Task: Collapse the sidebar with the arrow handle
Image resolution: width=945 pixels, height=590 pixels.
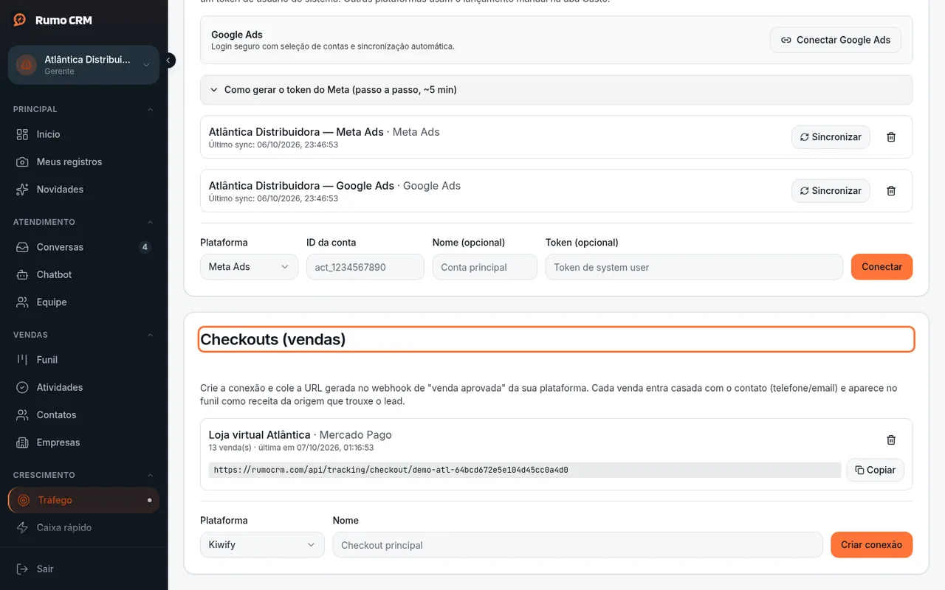Action: click(x=169, y=60)
